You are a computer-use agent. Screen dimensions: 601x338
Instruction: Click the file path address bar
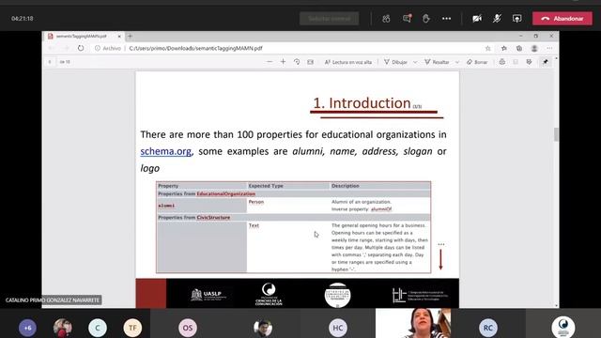click(291, 48)
